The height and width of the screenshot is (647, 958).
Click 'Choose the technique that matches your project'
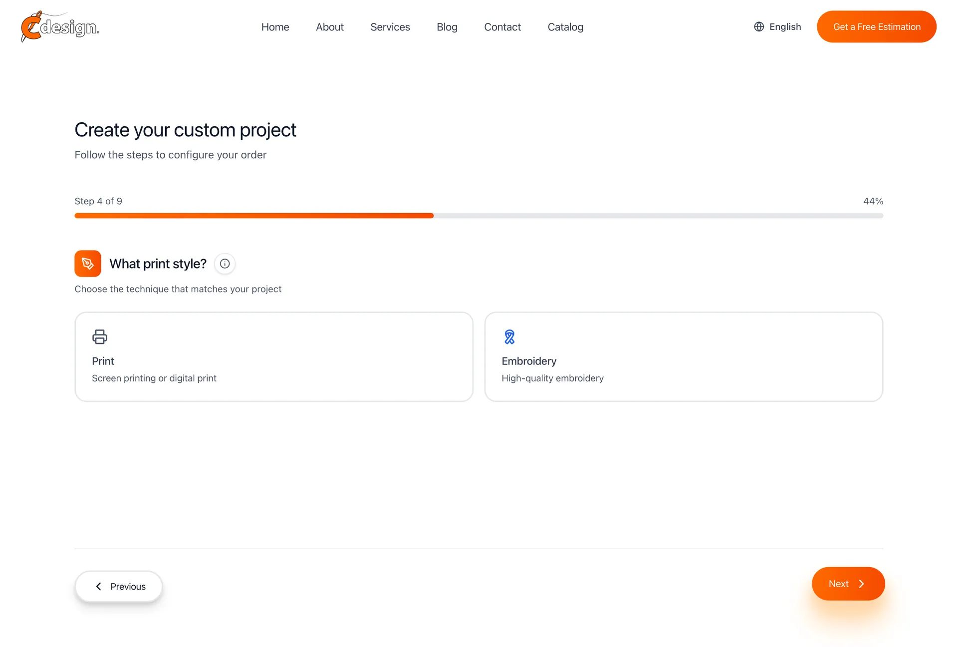[x=178, y=289]
